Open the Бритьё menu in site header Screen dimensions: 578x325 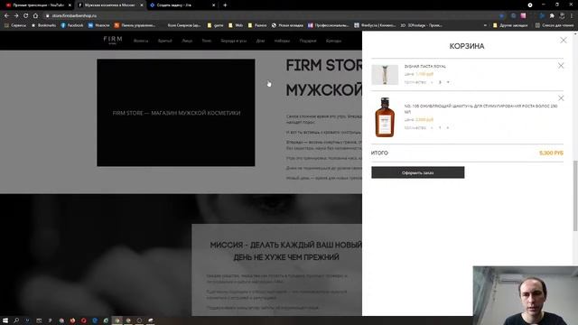[164, 41]
